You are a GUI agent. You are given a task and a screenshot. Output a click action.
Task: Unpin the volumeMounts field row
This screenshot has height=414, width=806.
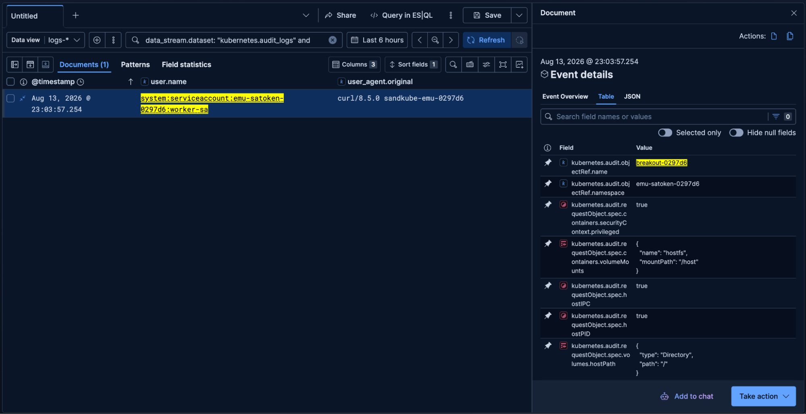pyautogui.click(x=548, y=244)
